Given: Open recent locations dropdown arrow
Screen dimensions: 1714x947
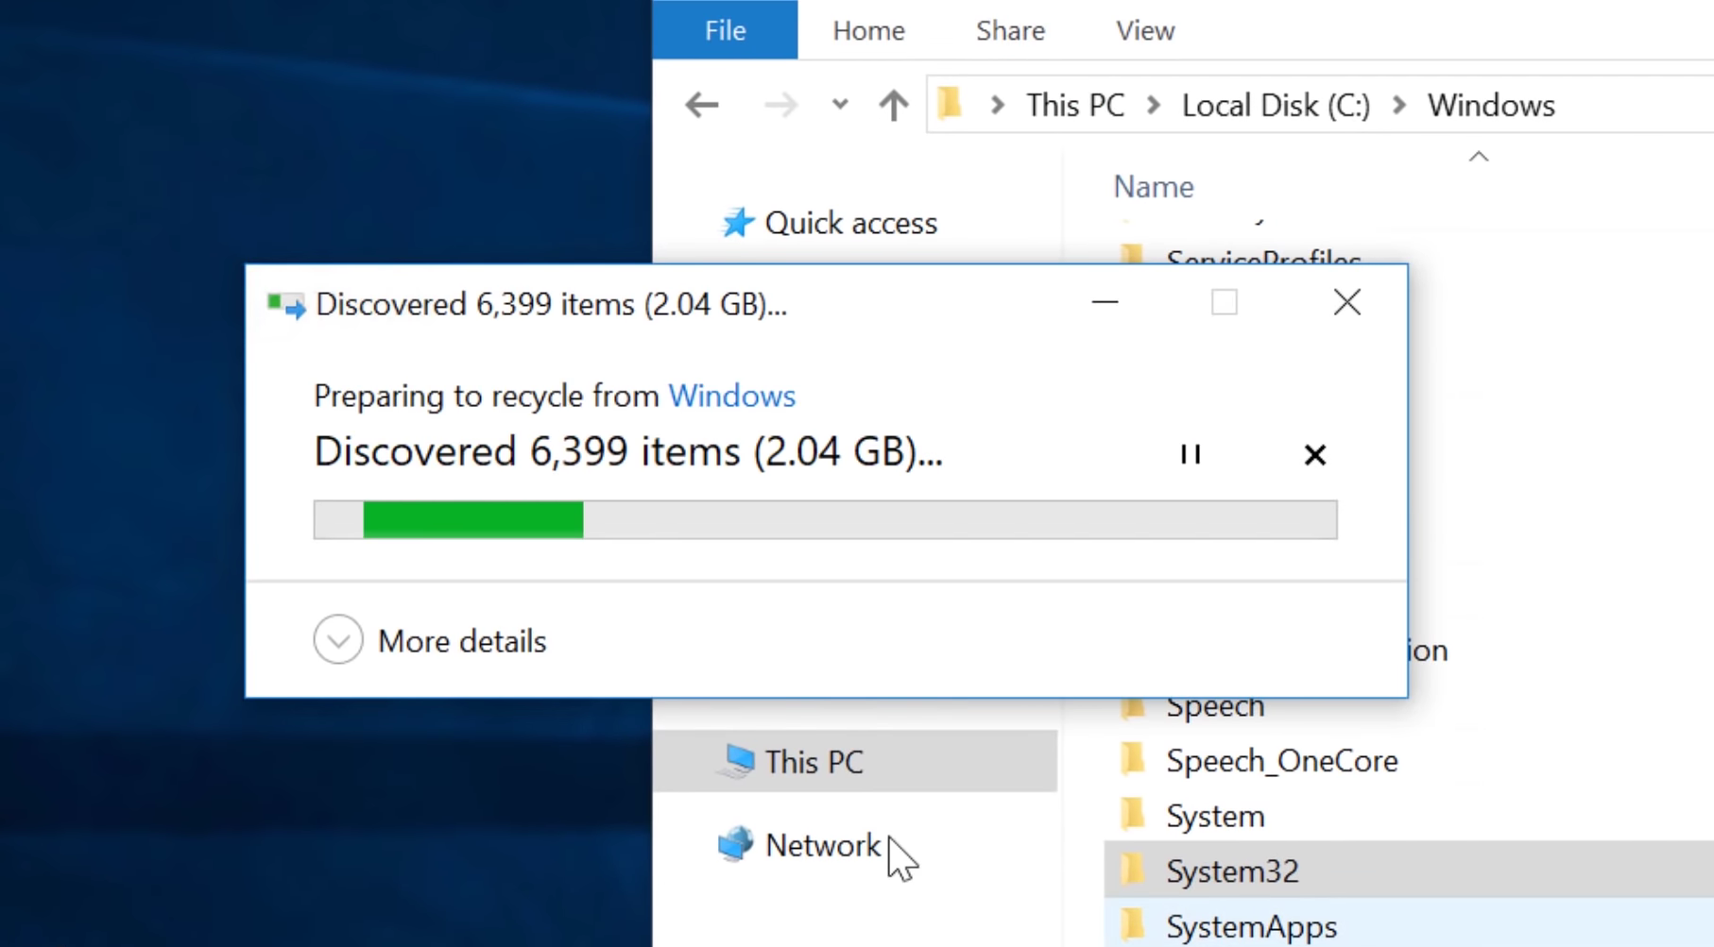Looking at the screenshot, I should [840, 105].
